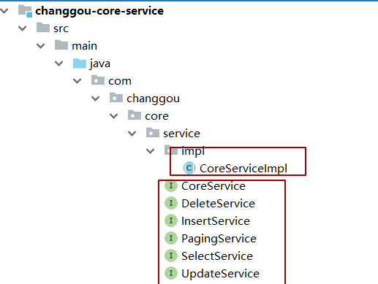The height and width of the screenshot is (284, 378).
Task: Click the InsertService interface icon
Action: point(171,220)
